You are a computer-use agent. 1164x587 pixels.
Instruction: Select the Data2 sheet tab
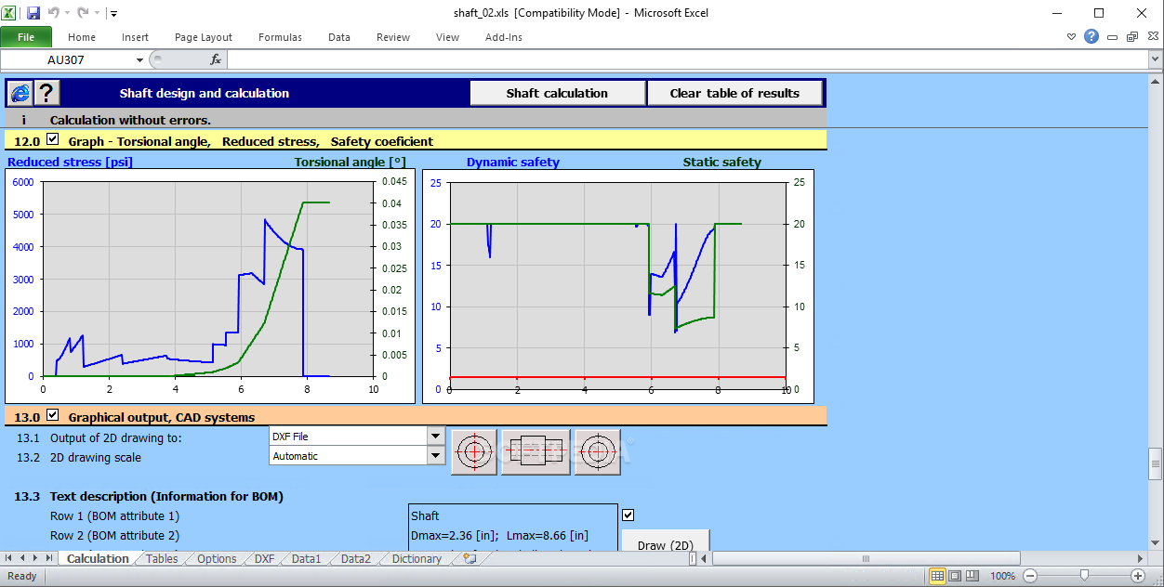click(355, 558)
